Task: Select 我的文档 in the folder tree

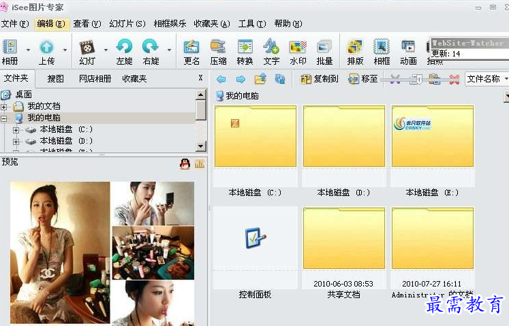Action: (x=44, y=106)
